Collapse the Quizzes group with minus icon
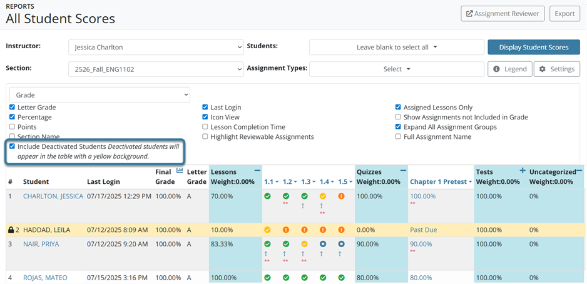The width and height of the screenshot is (587, 284). pos(403,170)
